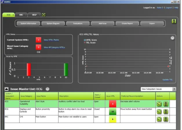Sort by Preferred Recommendation column header
The image size is (182, 130).
pos(138,96)
